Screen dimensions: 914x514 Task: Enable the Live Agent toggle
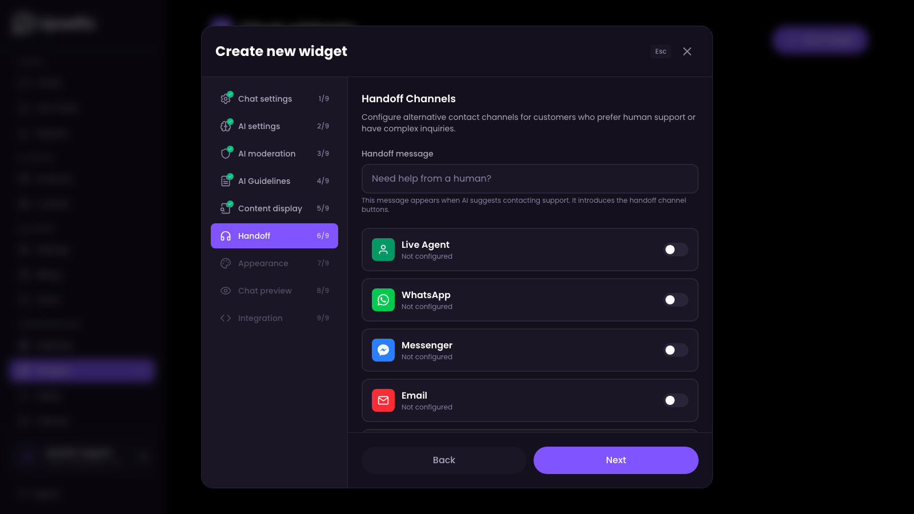pos(675,250)
